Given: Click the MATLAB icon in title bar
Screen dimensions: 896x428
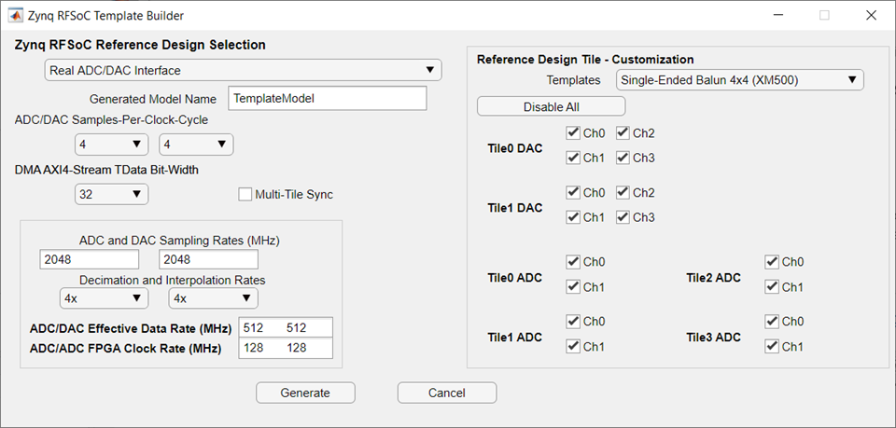Looking at the screenshot, I should (x=16, y=16).
